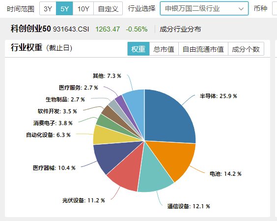Switch to the 成分个数 tab
The width and height of the screenshot is (277, 221).
(x=246, y=49)
